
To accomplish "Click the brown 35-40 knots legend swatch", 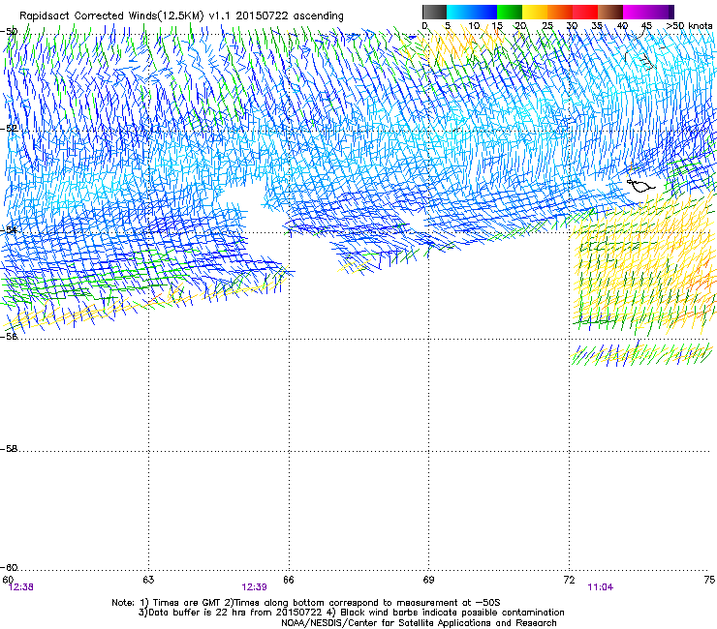I will pyautogui.click(x=610, y=12).
